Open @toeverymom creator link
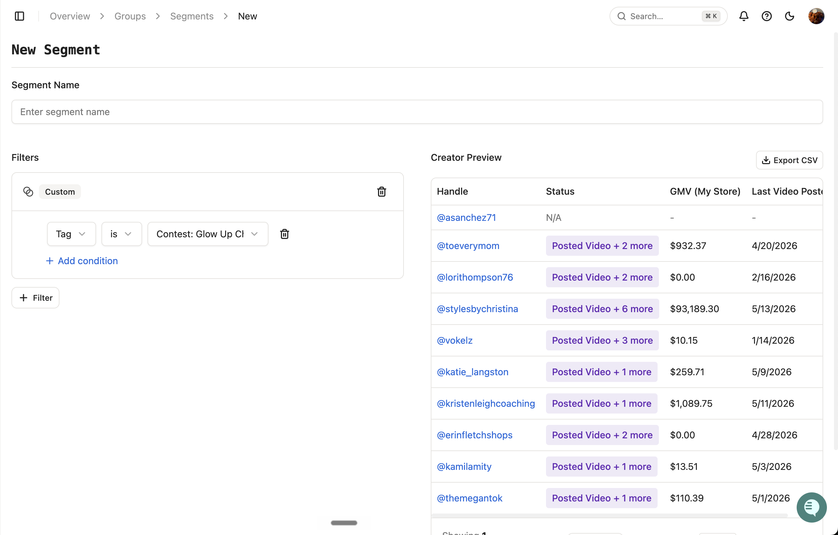 click(x=468, y=245)
